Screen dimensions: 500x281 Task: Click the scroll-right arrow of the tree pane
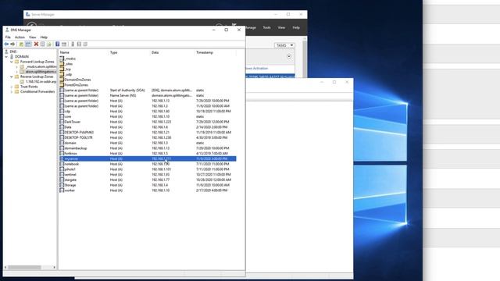tap(55, 267)
